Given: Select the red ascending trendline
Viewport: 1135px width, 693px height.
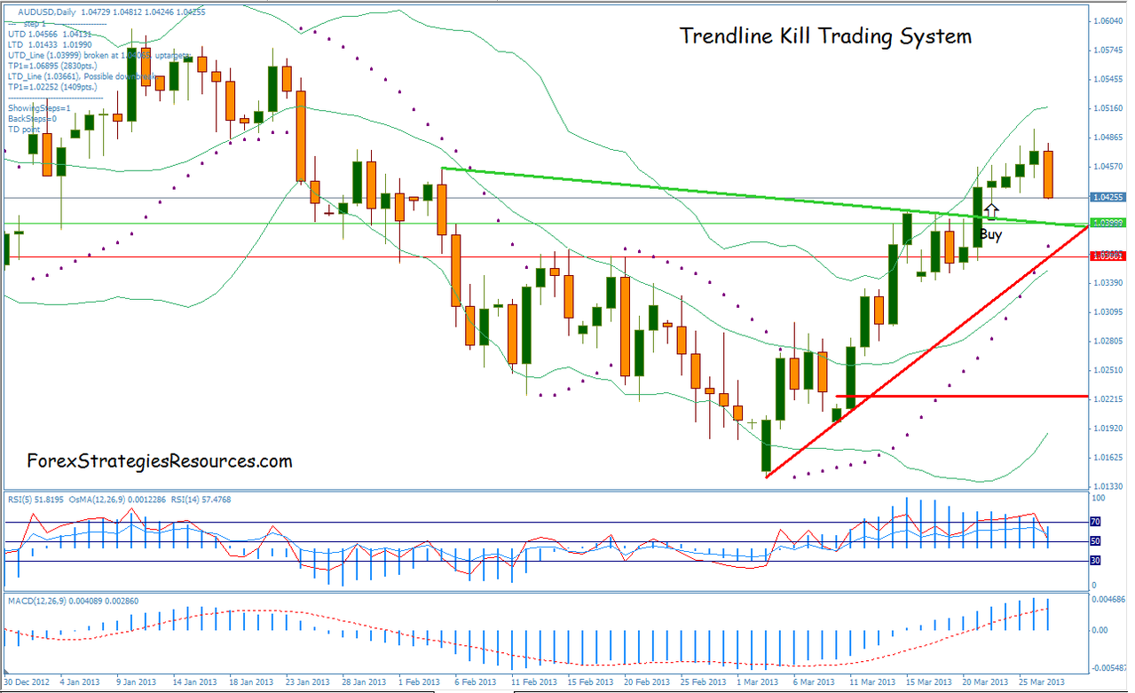Looking at the screenshot, I should click(x=926, y=352).
